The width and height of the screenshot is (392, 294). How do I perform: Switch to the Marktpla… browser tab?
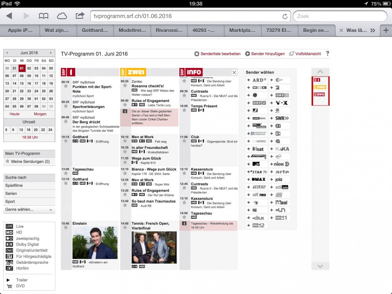pyautogui.click(x=243, y=30)
